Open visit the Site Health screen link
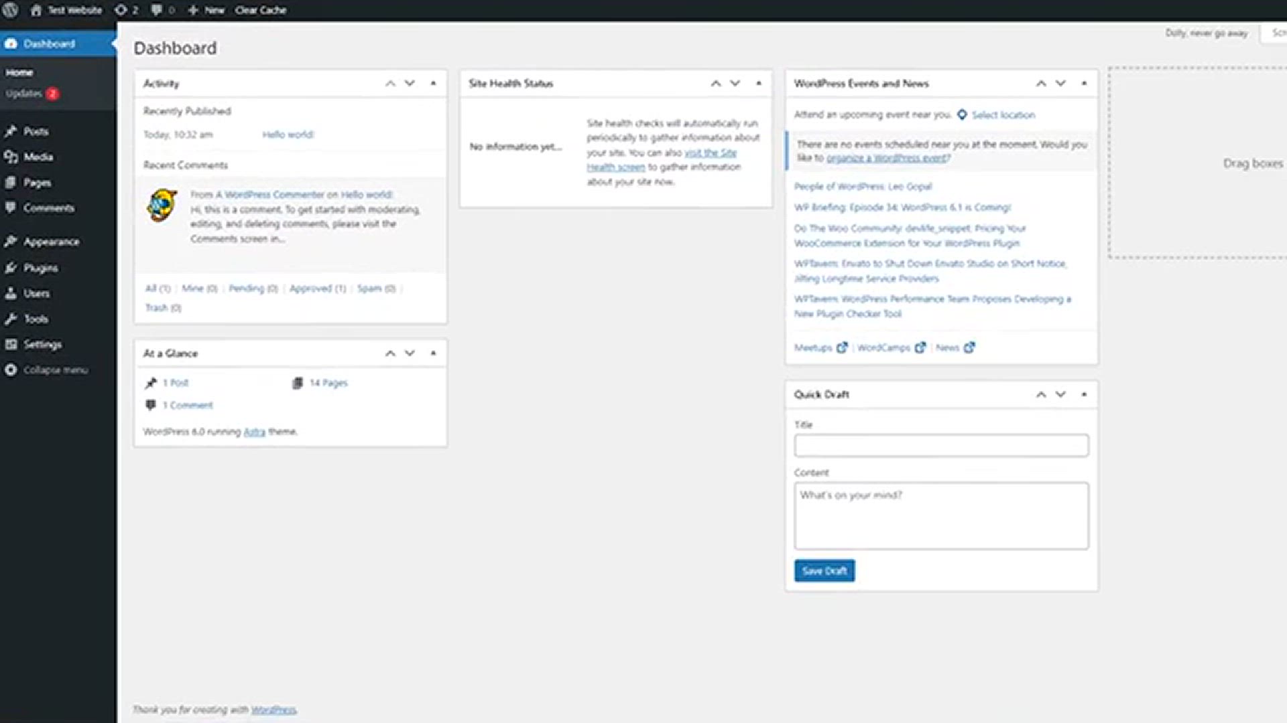The width and height of the screenshot is (1287, 723). tap(661, 159)
